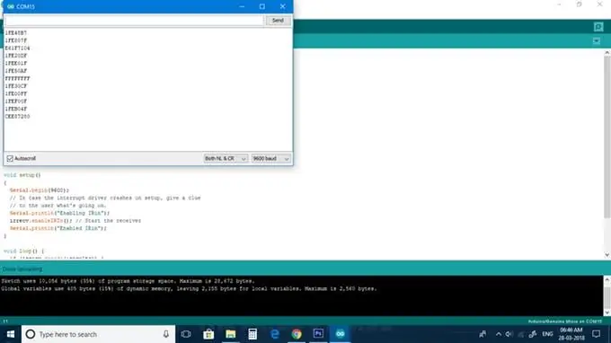The height and width of the screenshot is (343, 611).
Task: Click the serial monitor message input field
Action: click(135, 21)
